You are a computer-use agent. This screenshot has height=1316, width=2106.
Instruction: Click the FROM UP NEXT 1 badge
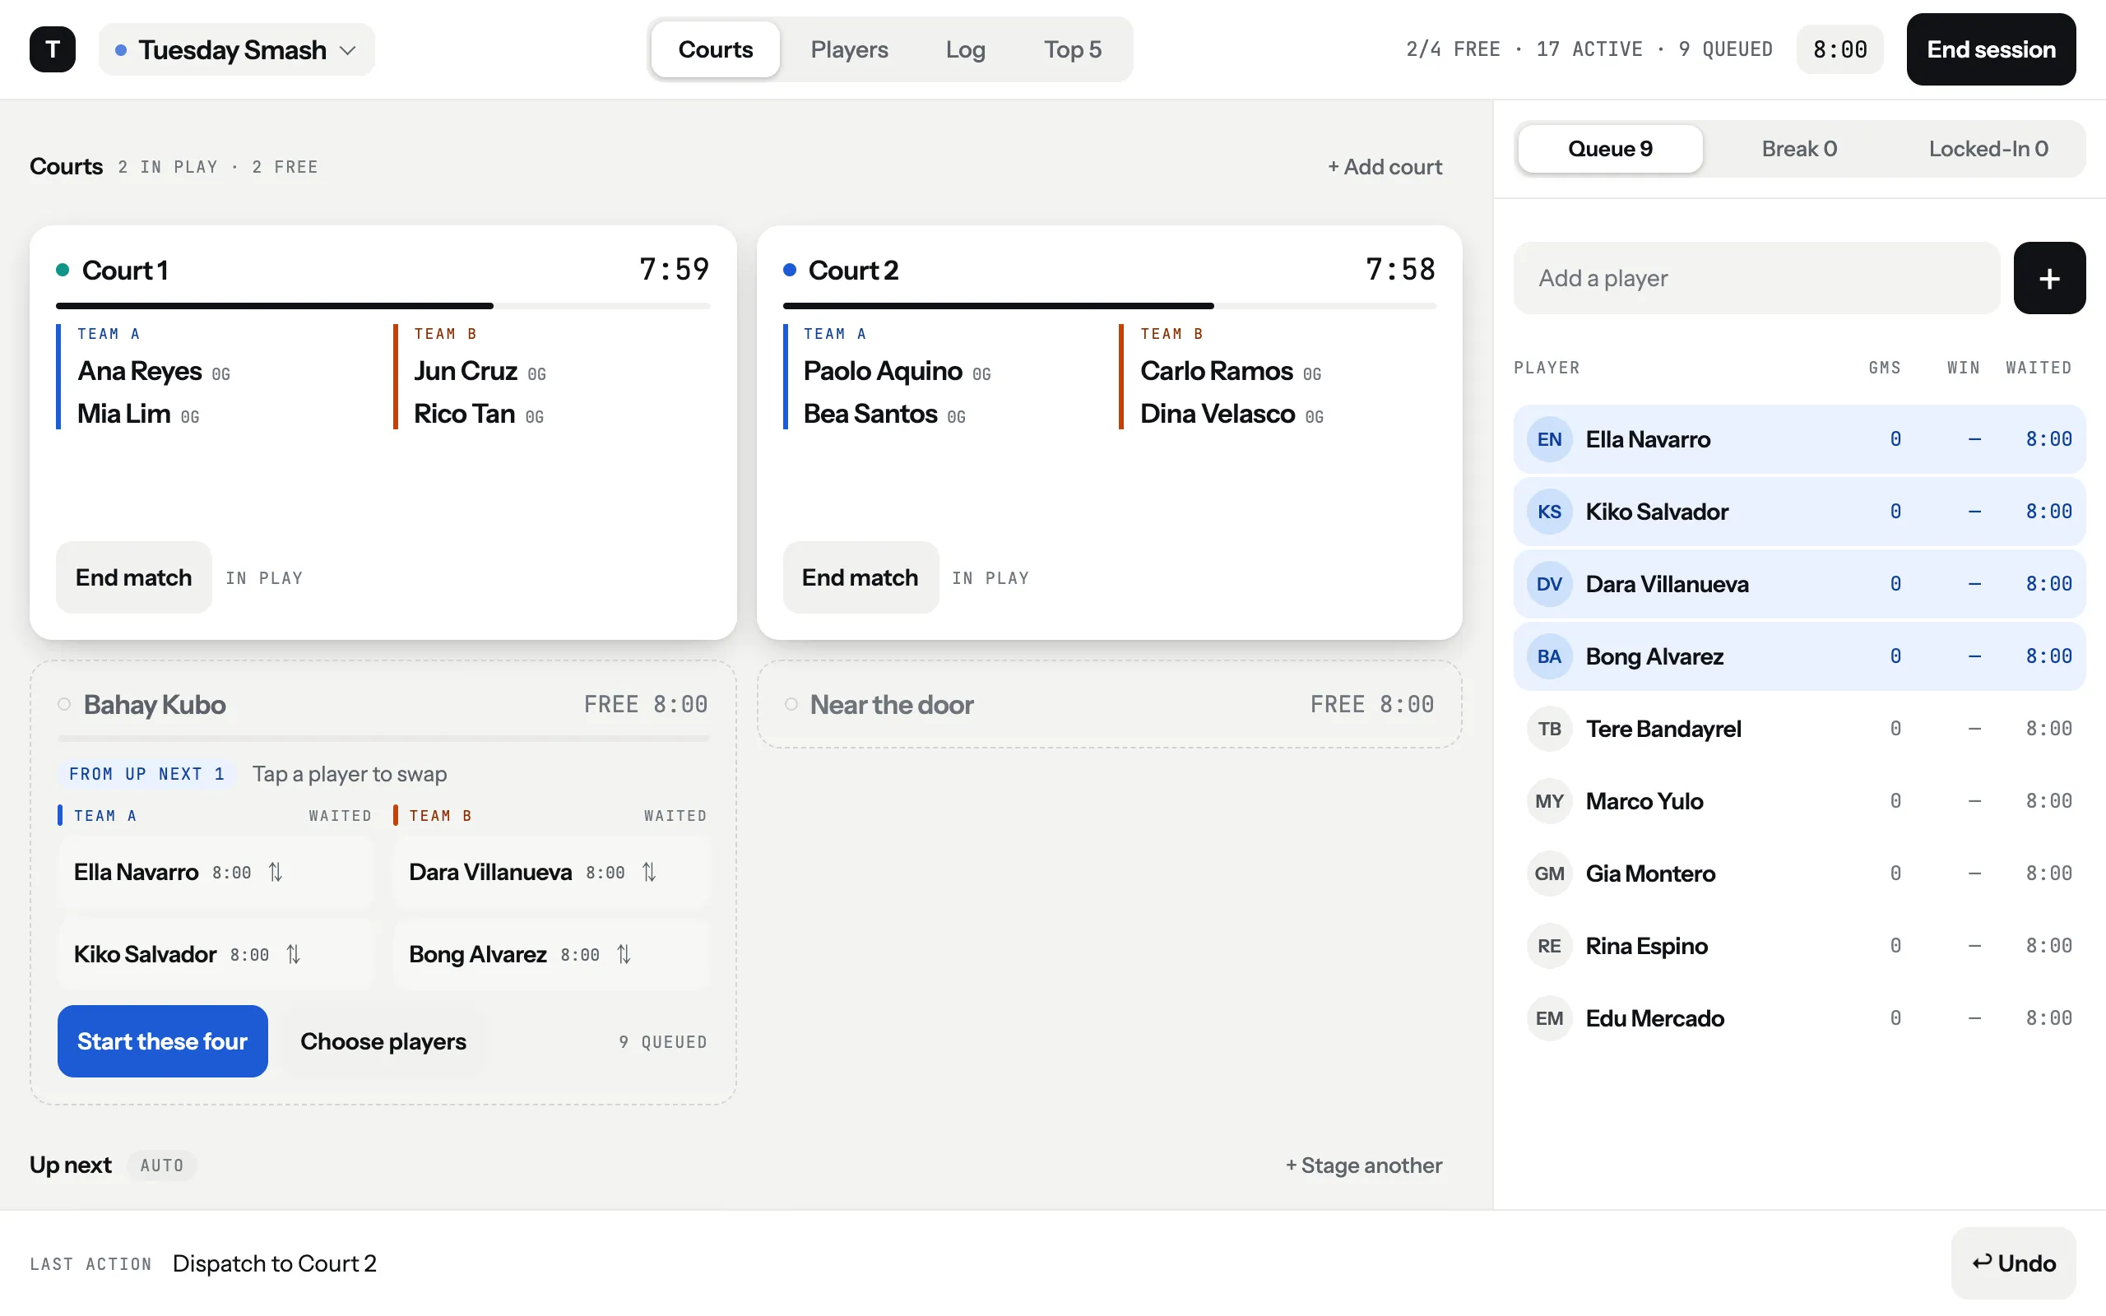coord(147,774)
